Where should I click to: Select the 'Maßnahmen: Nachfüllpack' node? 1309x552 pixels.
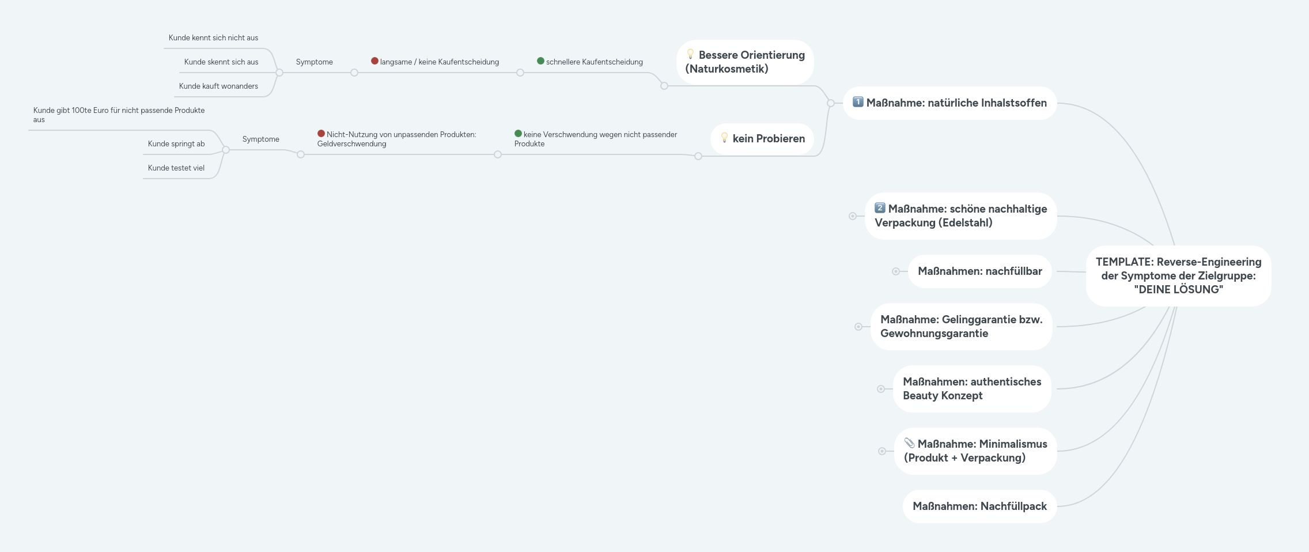(x=979, y=506)
